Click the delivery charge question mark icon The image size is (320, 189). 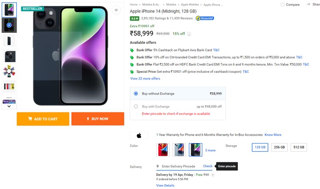coord(213,175)
